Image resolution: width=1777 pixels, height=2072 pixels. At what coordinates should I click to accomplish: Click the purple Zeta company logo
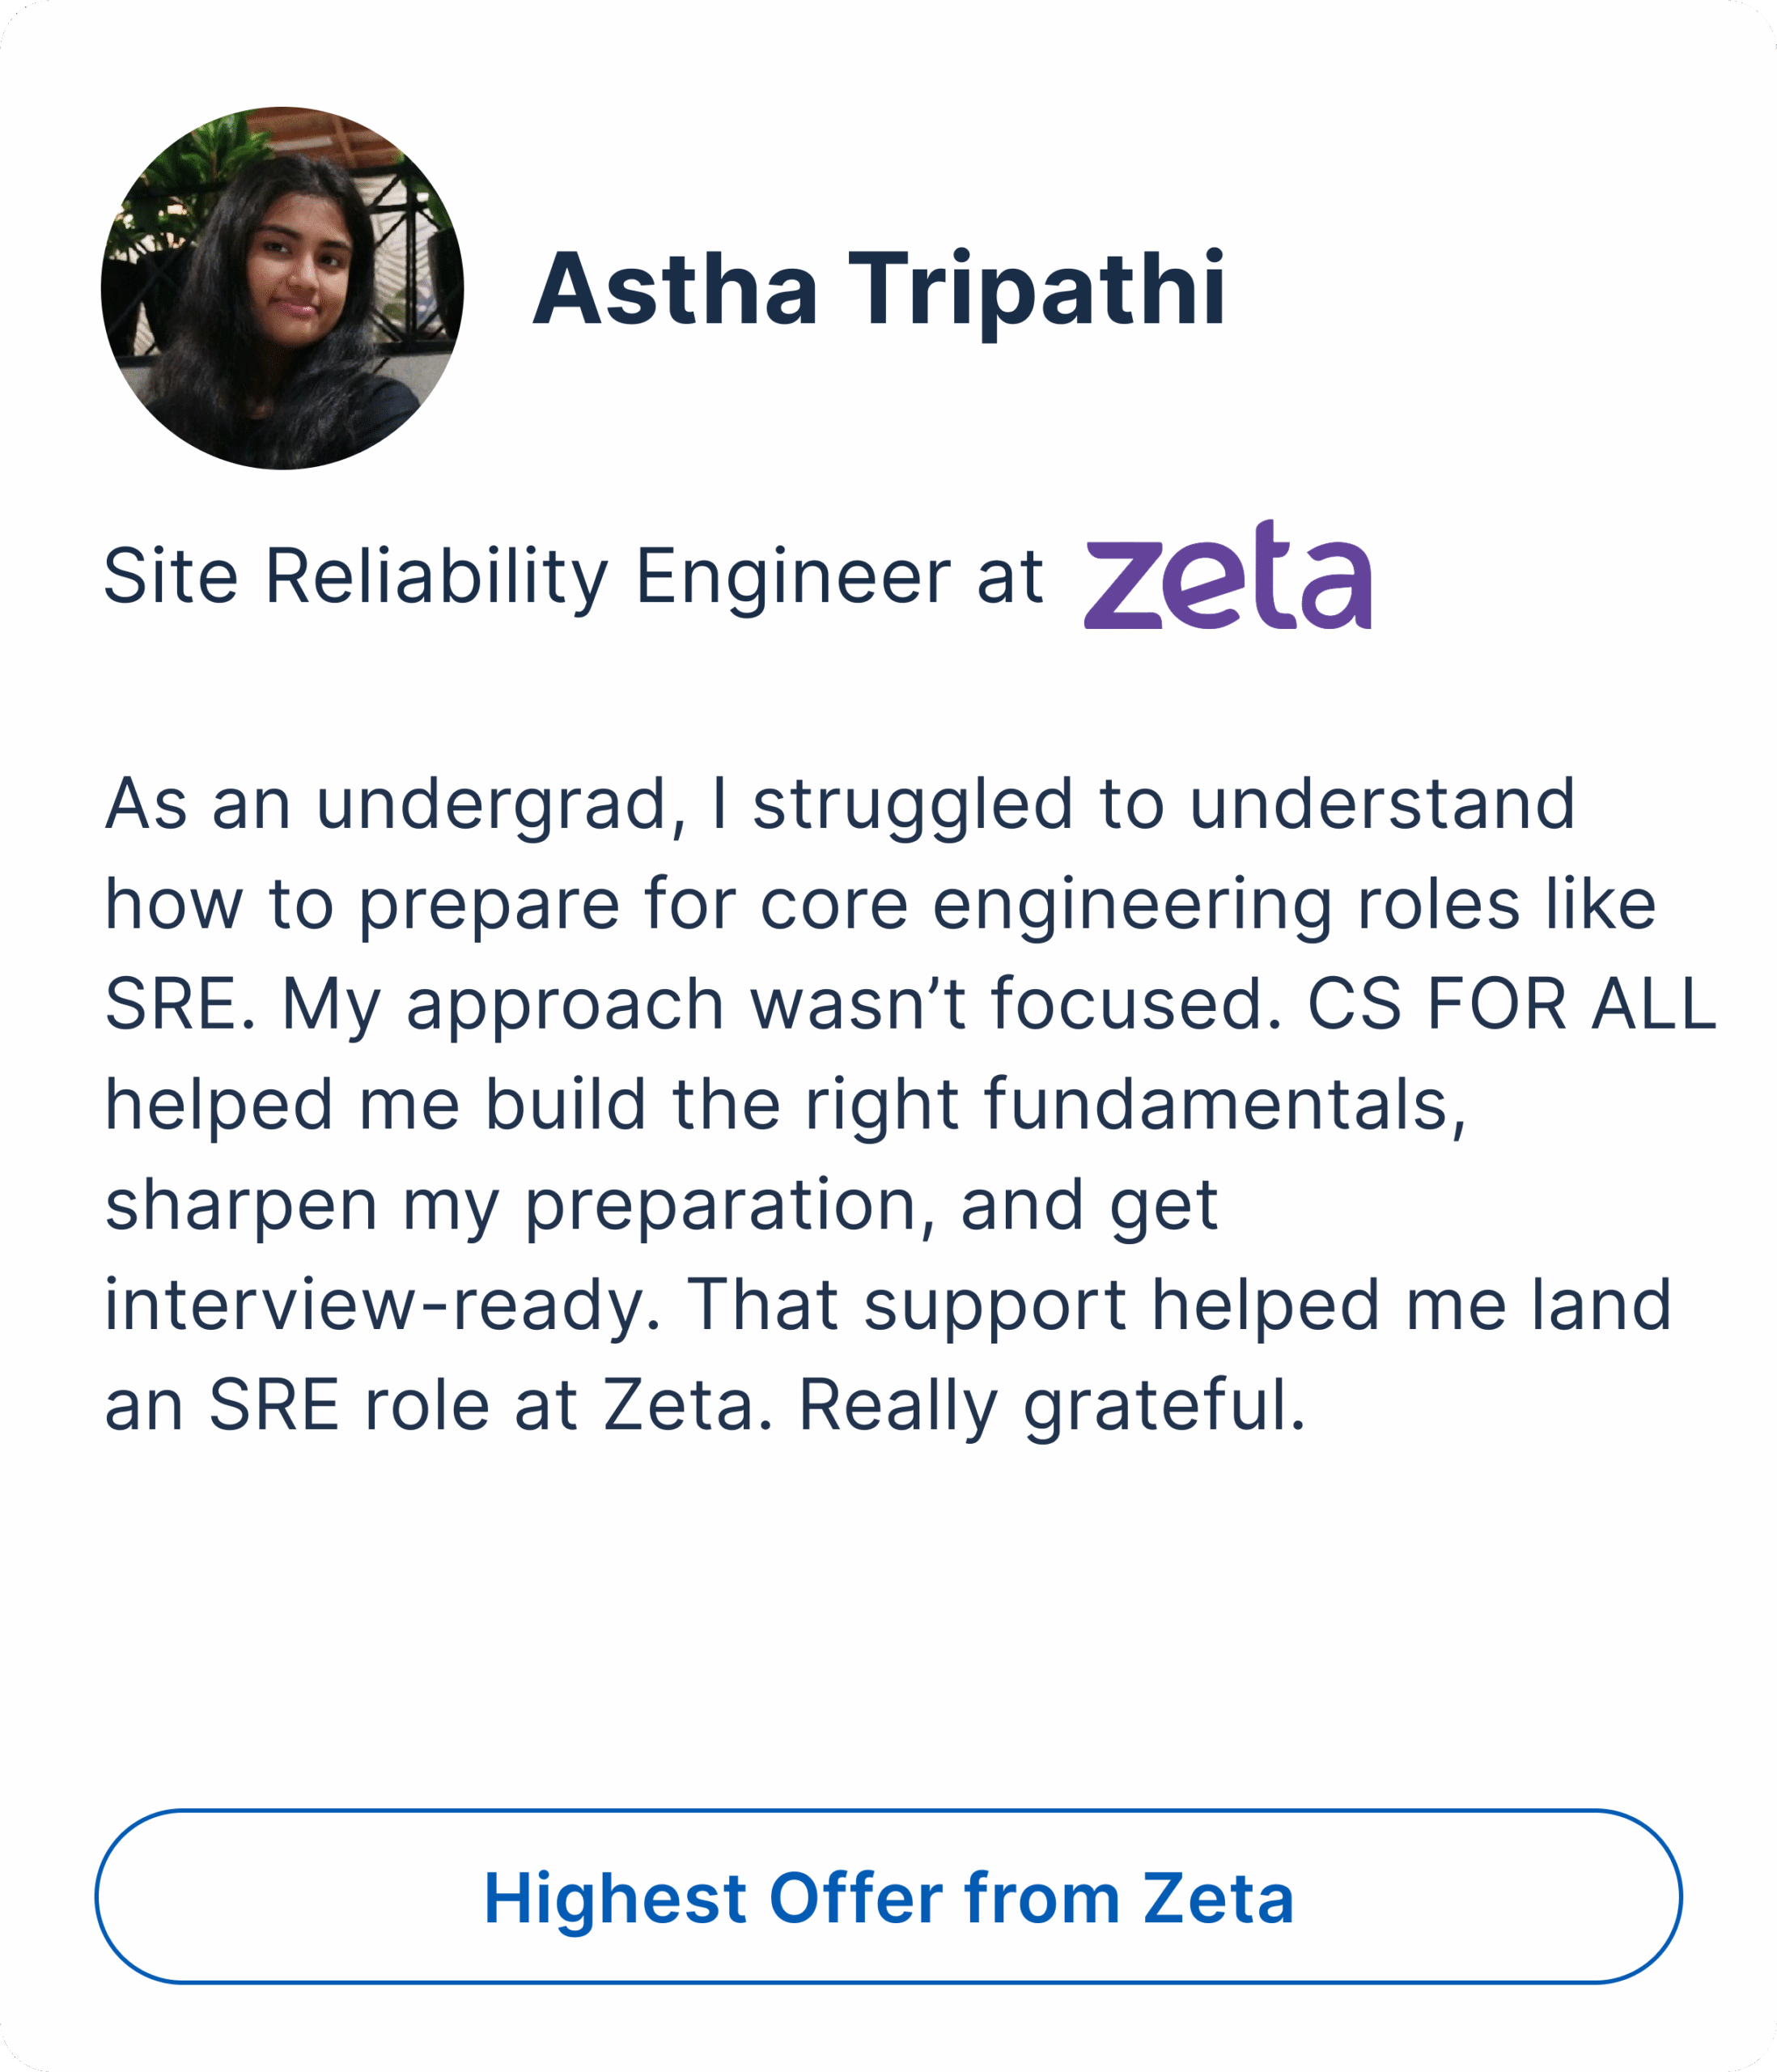[1227, 575]
